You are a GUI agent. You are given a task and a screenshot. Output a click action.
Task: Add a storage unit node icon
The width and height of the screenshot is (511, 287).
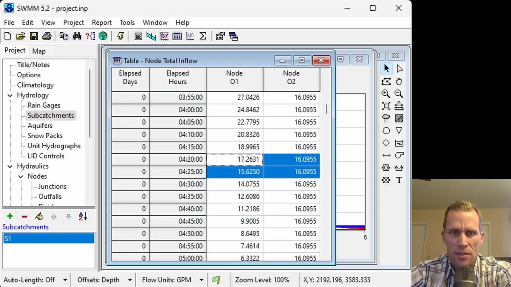point(399,143)
